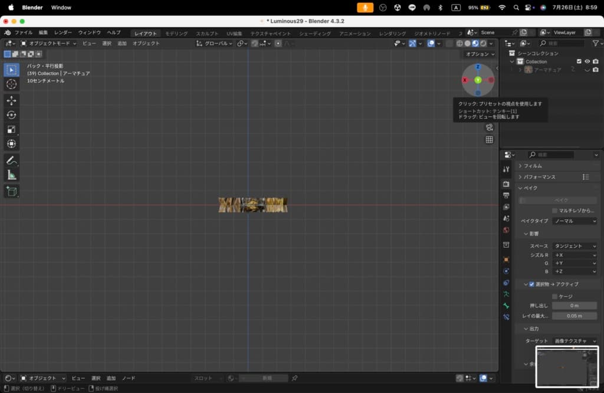This screenshot has height=393, width=604.
Task: Uncheck 選択物 → アクティブ option
Action: (531, 284)
